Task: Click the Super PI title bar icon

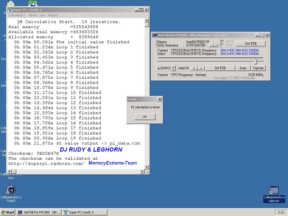Action: [x=10, y=10]
